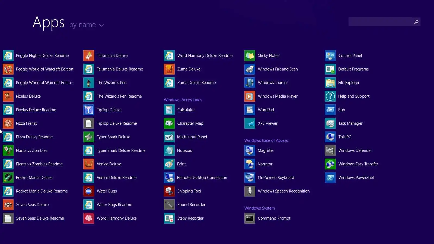Click 'Rocket Mania Deluxe Readme' label
The image size is (434, 244).
pos(42,191)
